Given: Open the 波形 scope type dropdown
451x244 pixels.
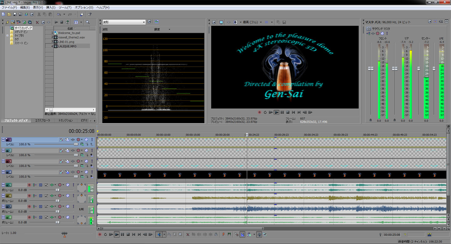Looking at the screenshot, I should pyautogui.click(x=124, y=22).
